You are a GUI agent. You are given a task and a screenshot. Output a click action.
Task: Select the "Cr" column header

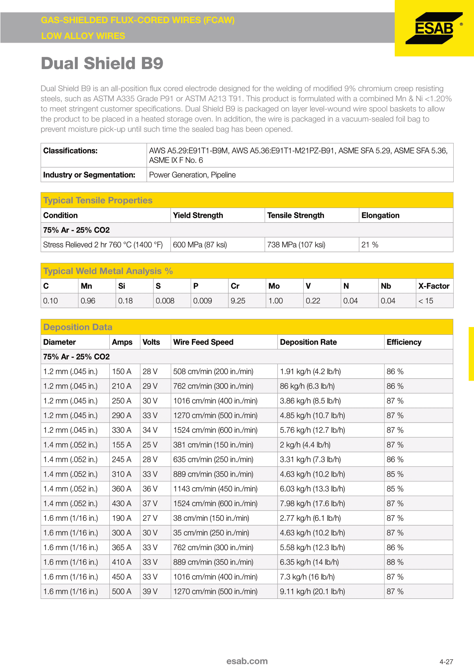tap(235, 286)
